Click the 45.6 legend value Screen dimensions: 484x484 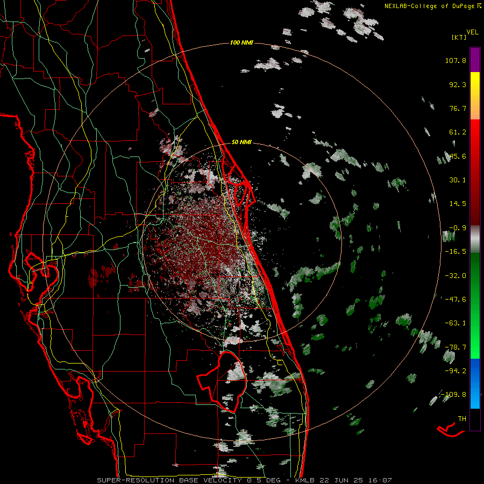tap(458, 156)
